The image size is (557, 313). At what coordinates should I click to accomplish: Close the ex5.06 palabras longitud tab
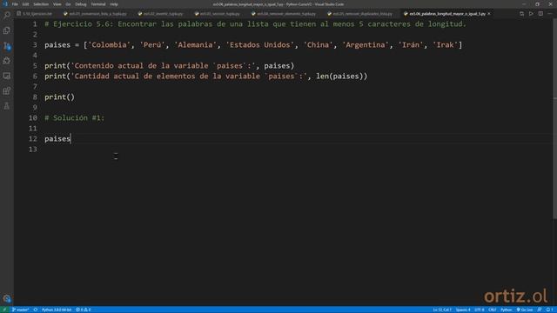tap(489, 14)
